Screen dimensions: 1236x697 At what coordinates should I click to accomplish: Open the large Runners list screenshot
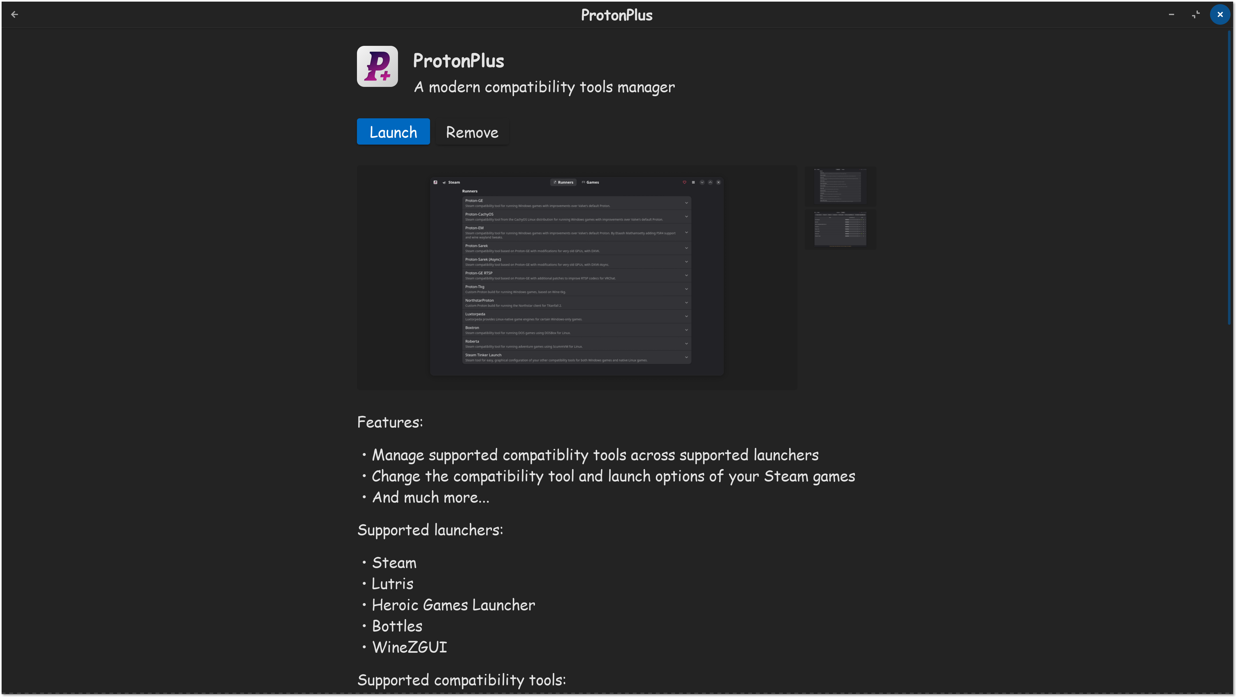tap(577, 277)
